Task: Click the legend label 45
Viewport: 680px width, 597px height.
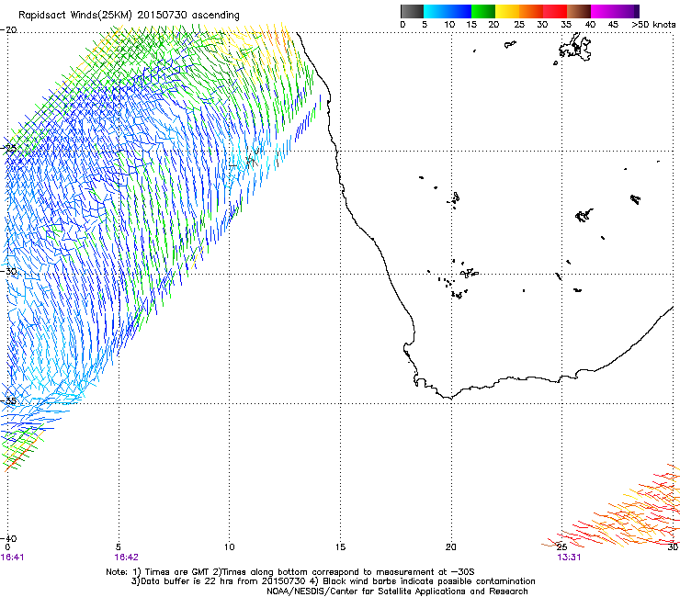Action: (x=613, y=25)
